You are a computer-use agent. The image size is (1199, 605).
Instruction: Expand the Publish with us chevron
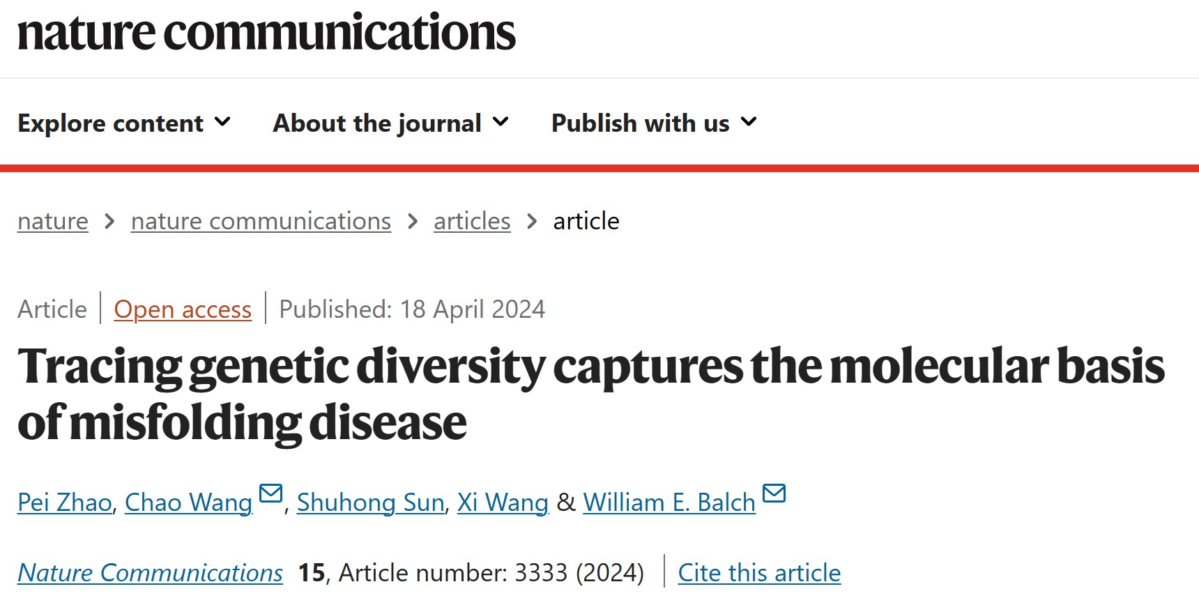point(749,122)
